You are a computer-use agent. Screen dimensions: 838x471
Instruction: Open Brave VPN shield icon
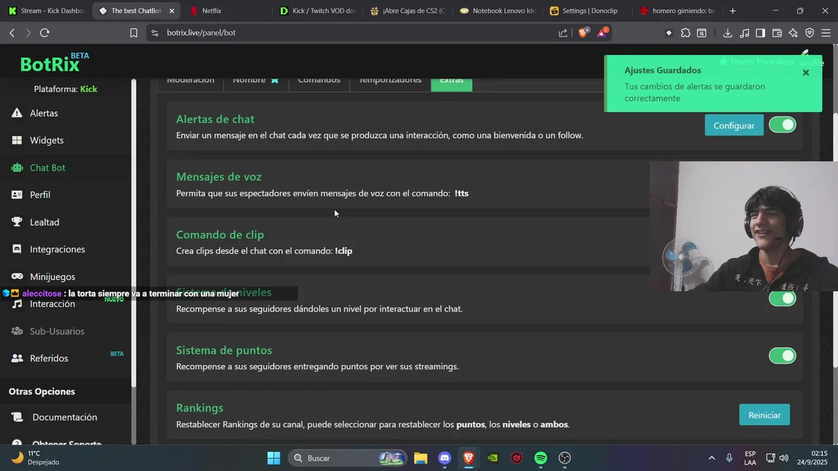(x=809, y=33)
